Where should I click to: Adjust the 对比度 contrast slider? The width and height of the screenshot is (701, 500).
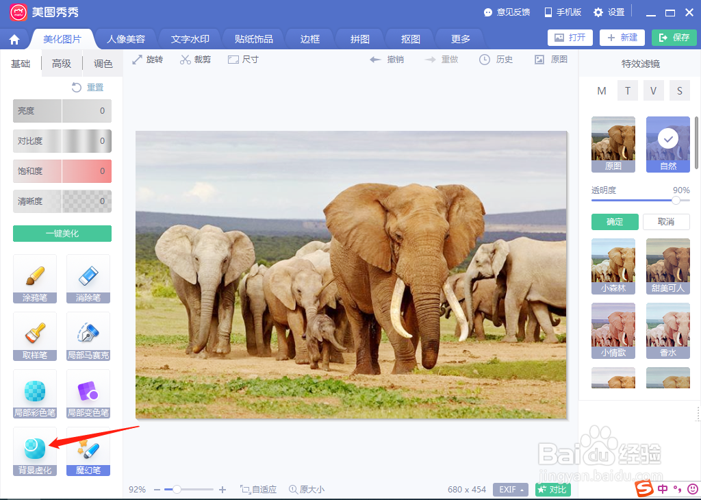(x=62, y=141)
